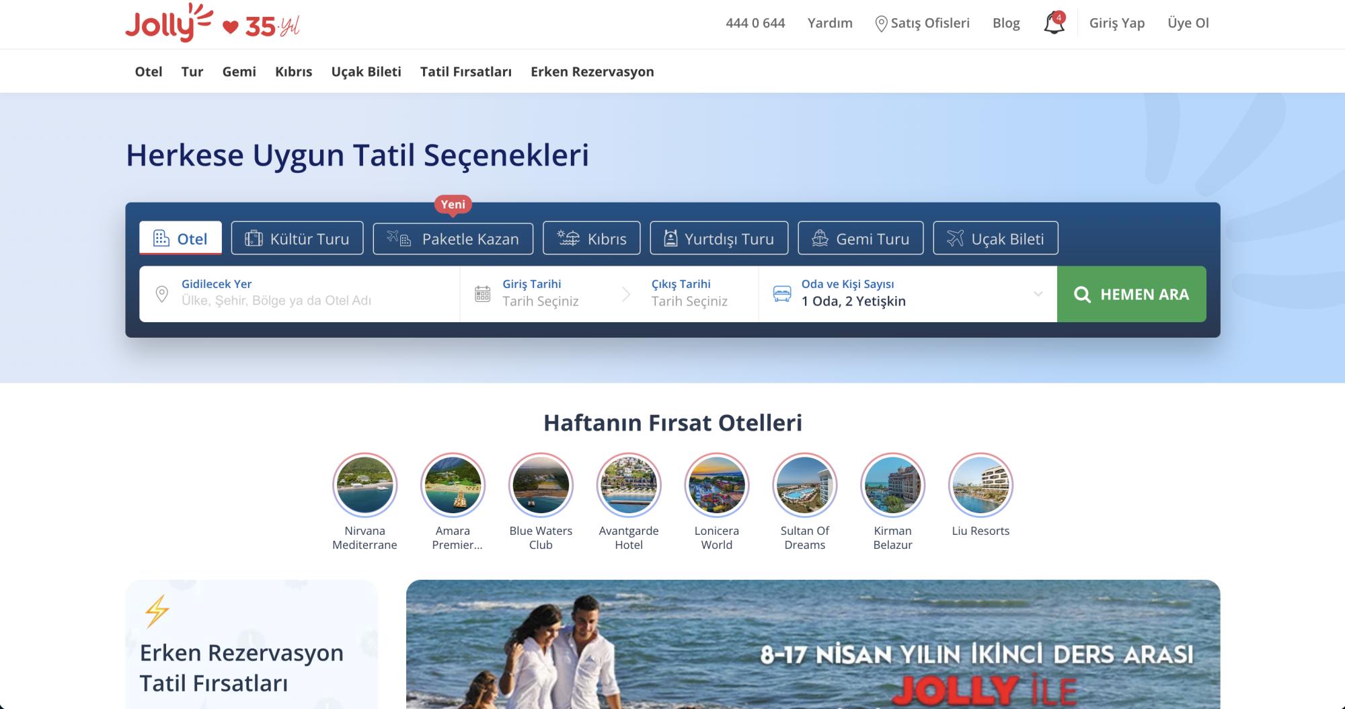
Task: Click the airplane icon in Uçak Bileti tab
Action: [x=955, y=238]
